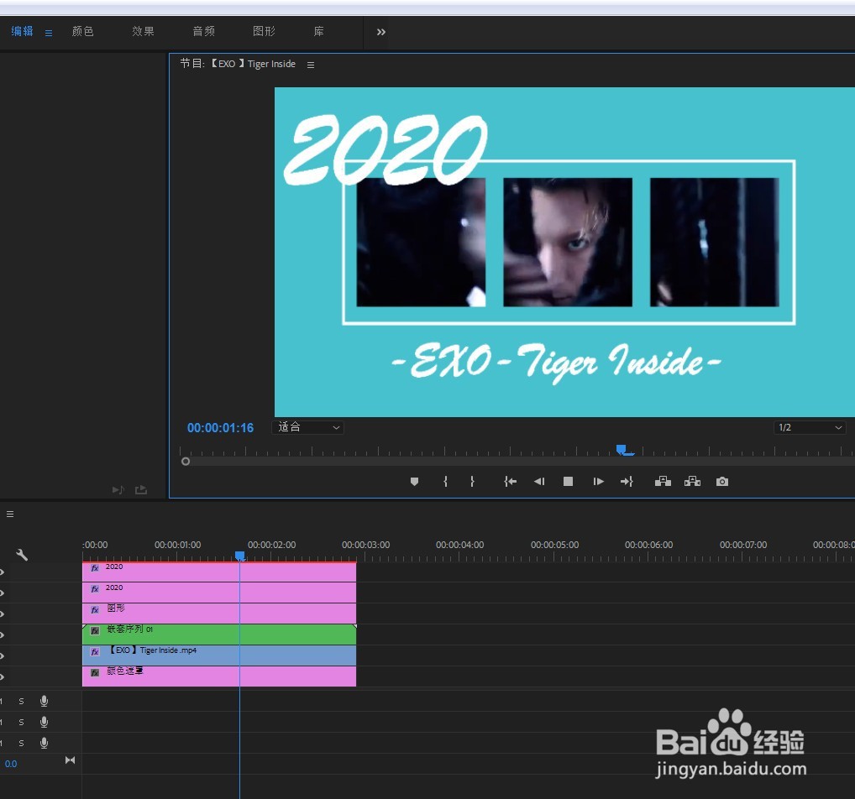Export frame with the camera icon
Screen dimensions: 855x799
click(722, 481)
